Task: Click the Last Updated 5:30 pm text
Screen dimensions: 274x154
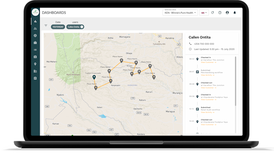Action: (214, 49)
